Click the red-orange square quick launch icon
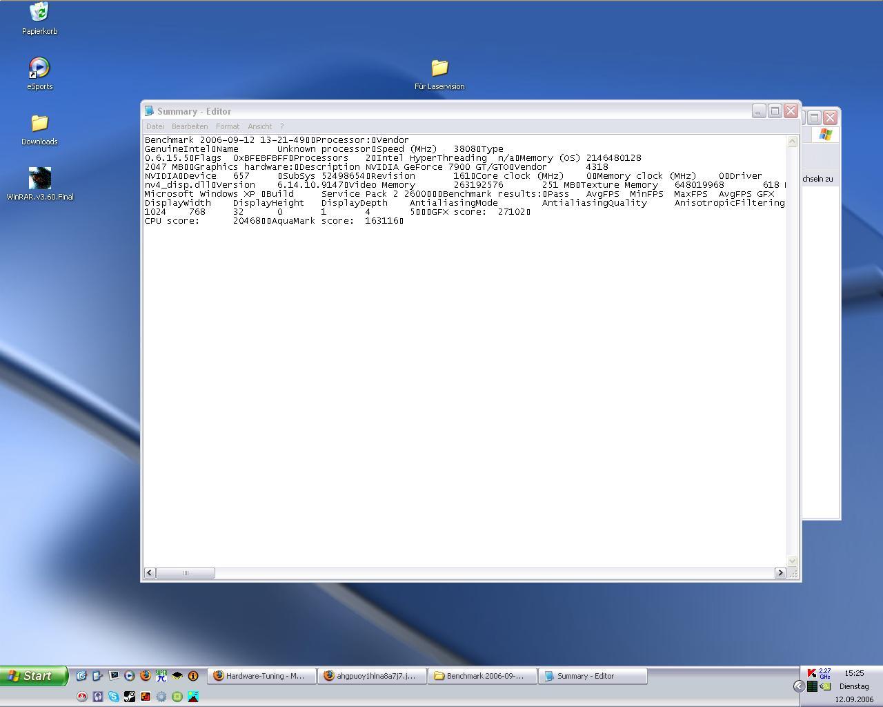 click(146, 697)
